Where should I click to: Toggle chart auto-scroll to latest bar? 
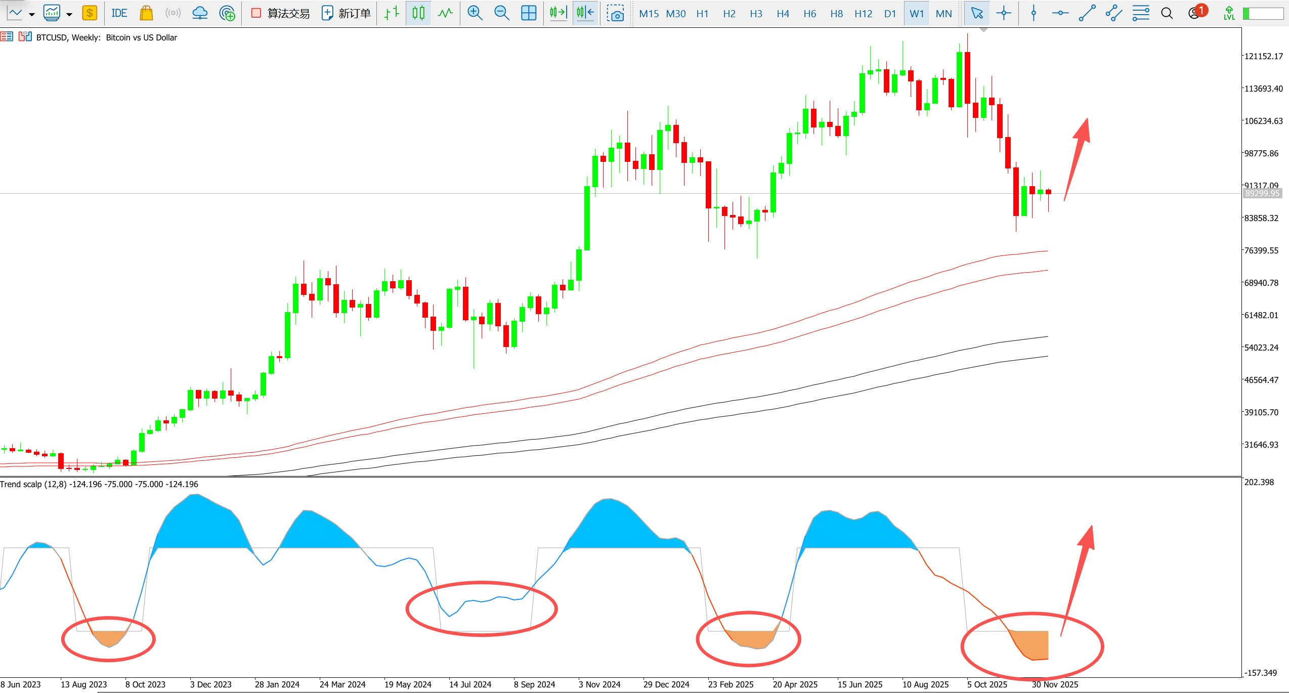pos(558,13)
